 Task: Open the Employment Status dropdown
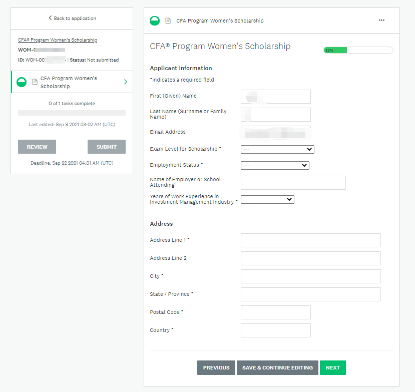coord(275,165)
